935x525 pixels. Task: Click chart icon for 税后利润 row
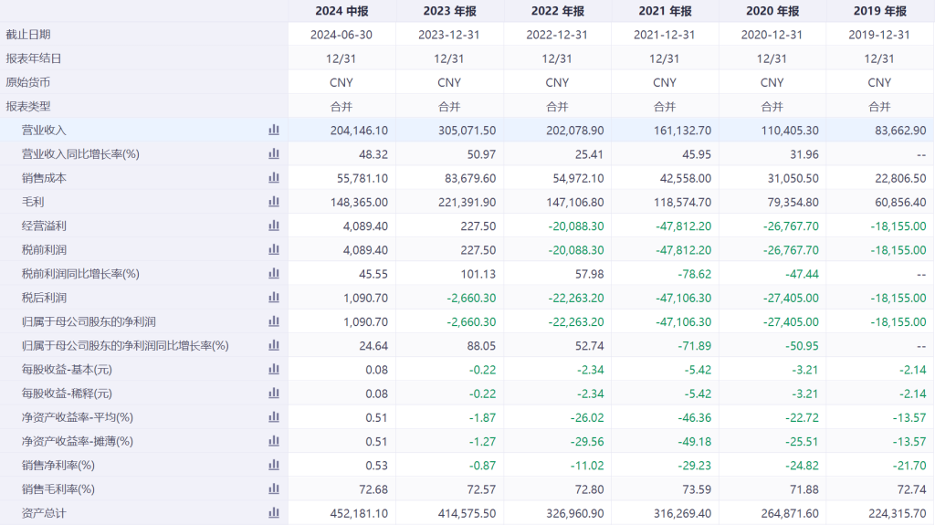(273, 298)
